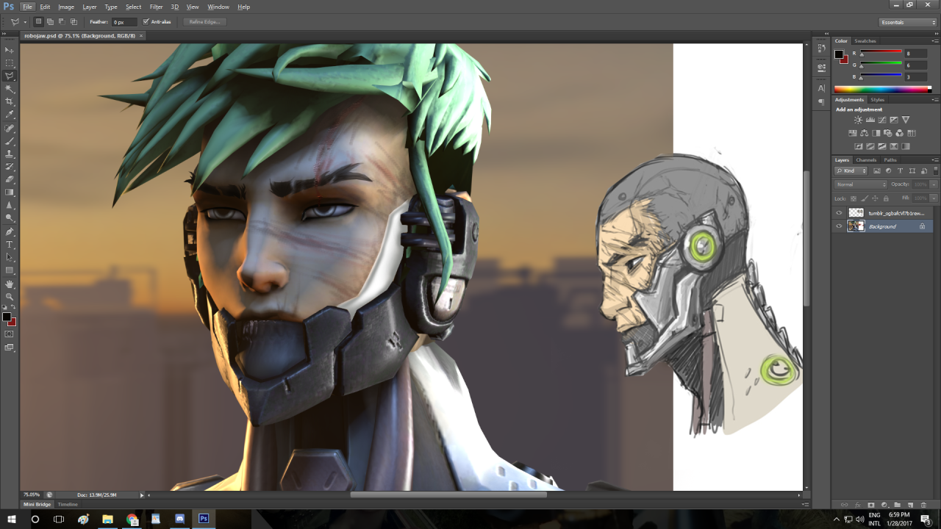Image resolution: width=941 pixels, height=529 pixels.
Task: Add a Curves adjustment
Action: [881, 120]
